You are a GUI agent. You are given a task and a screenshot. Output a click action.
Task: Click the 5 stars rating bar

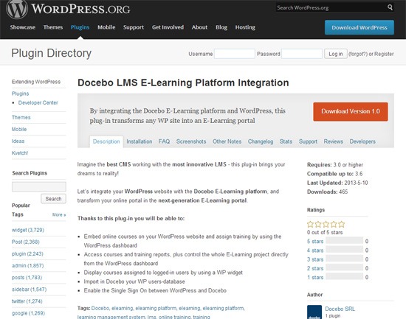tap(345, 241)
